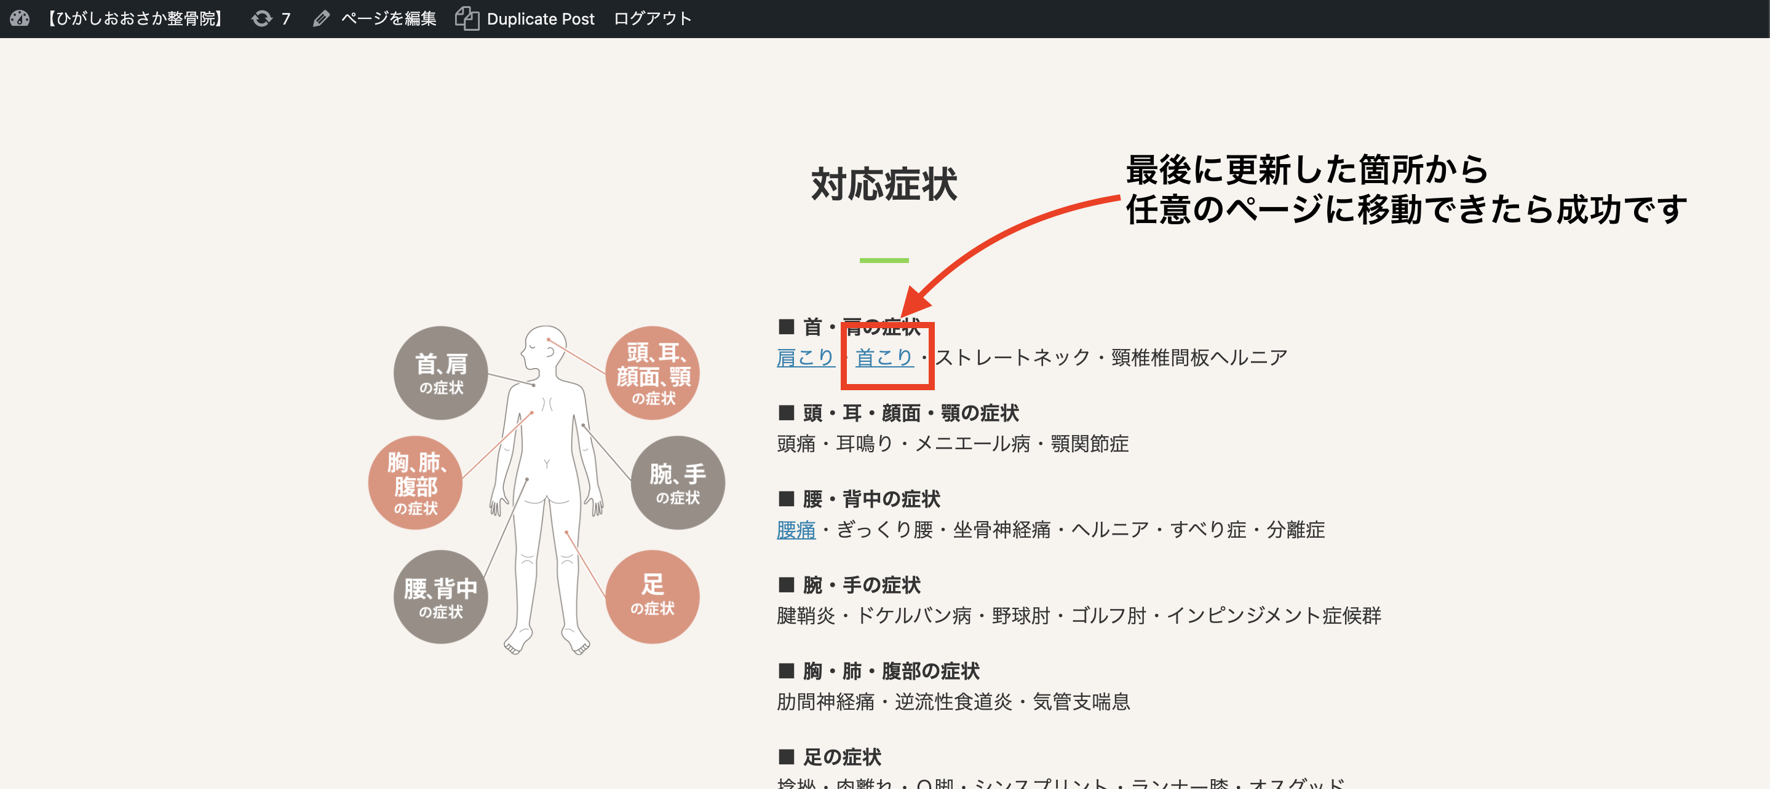Click the 胸、肺、腹部の症状 circle
This screenshot has height=789, width=1770.
coord(415,483)
